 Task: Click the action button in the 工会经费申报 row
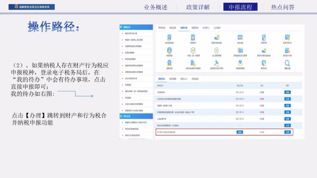[287, 119]
